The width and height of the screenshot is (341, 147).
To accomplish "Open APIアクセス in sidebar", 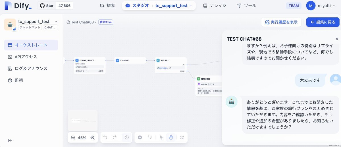I will [31, 57].
